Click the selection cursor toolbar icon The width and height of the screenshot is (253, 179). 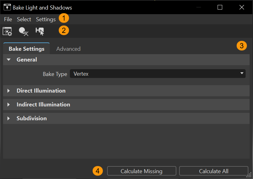[40, 31]
